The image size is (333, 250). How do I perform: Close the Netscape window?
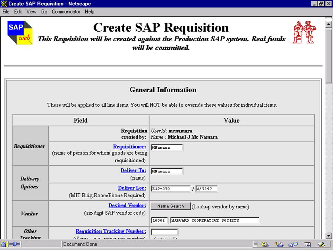[328, 3]
